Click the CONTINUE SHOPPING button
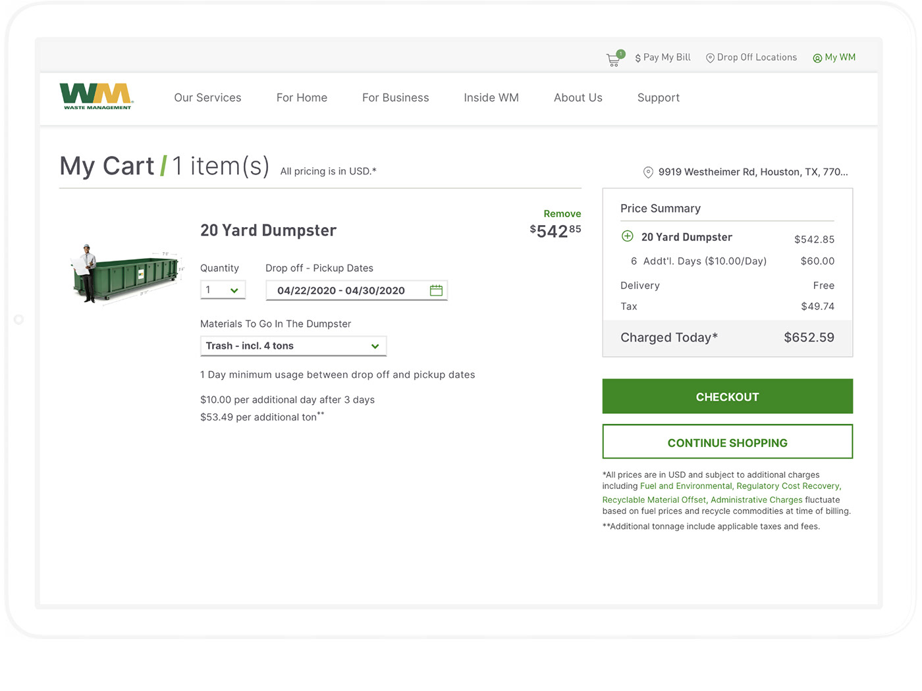 [x=727, y=442]
